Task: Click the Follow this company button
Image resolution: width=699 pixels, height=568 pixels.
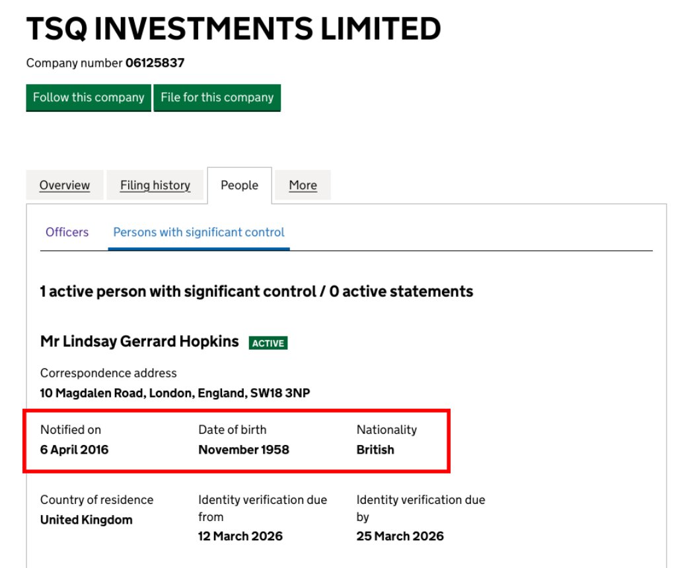Action: coord(89,97)
